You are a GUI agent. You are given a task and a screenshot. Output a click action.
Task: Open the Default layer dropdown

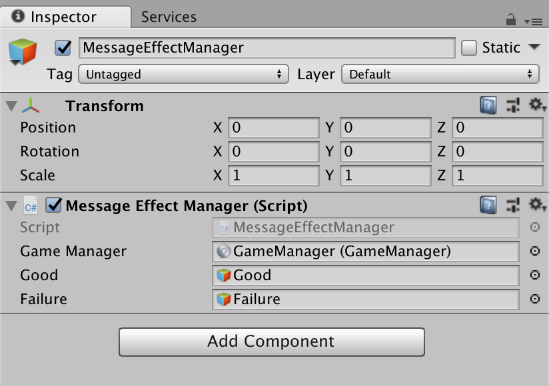[x=440, y=74]
